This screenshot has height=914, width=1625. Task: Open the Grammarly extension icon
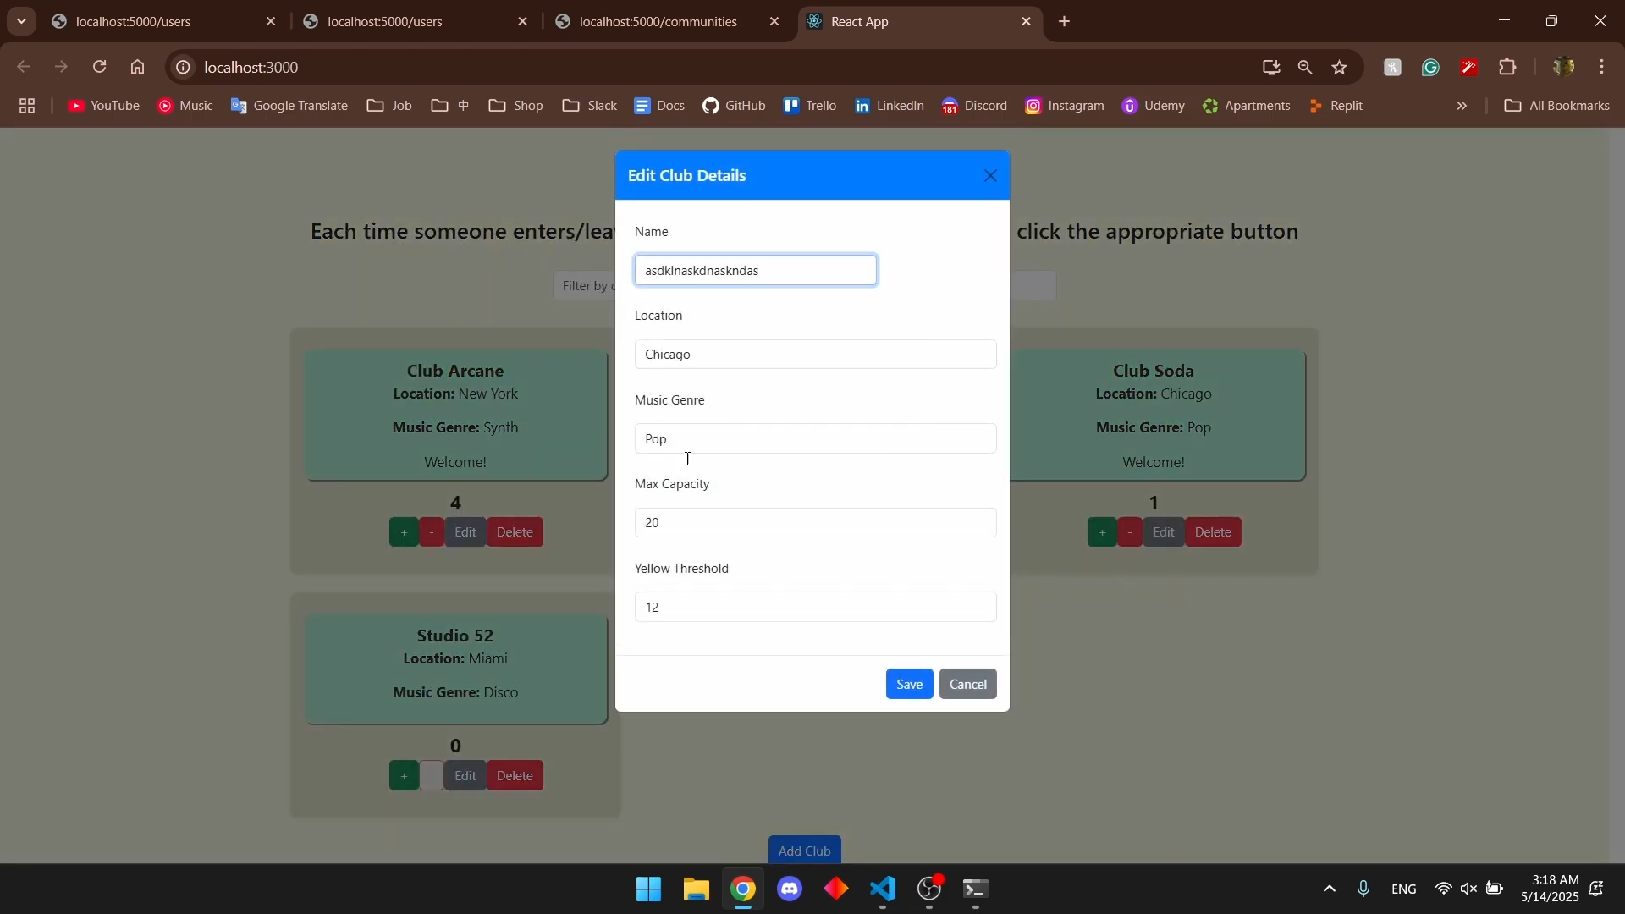coord(1430,67)
